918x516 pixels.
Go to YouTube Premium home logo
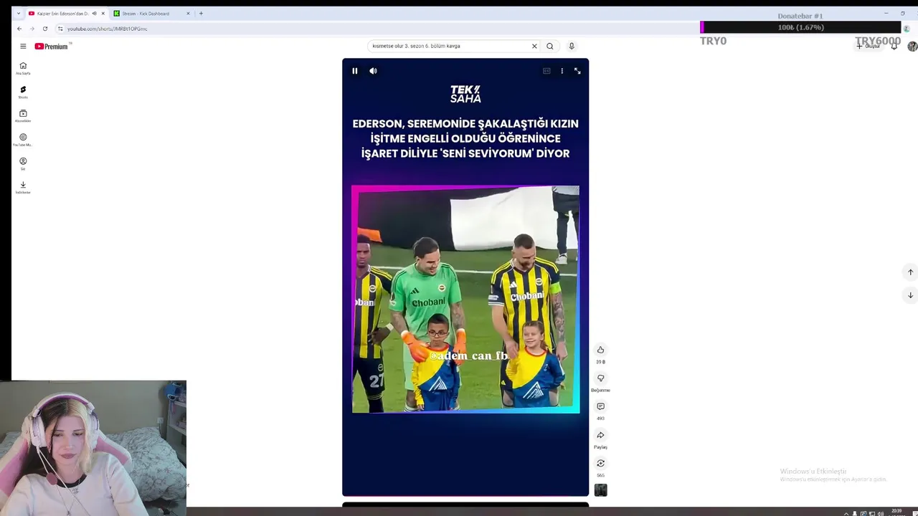click(52, 46)
